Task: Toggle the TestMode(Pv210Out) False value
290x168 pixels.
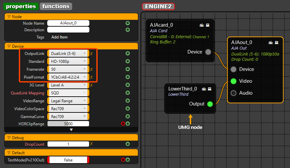Action: (68, 160)
